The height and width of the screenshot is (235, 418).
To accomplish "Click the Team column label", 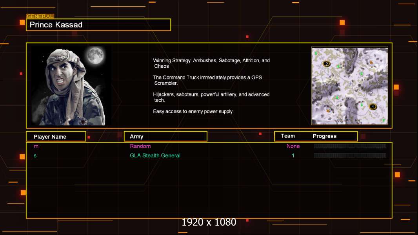I will pyautogui.click(x=288, y=136).
